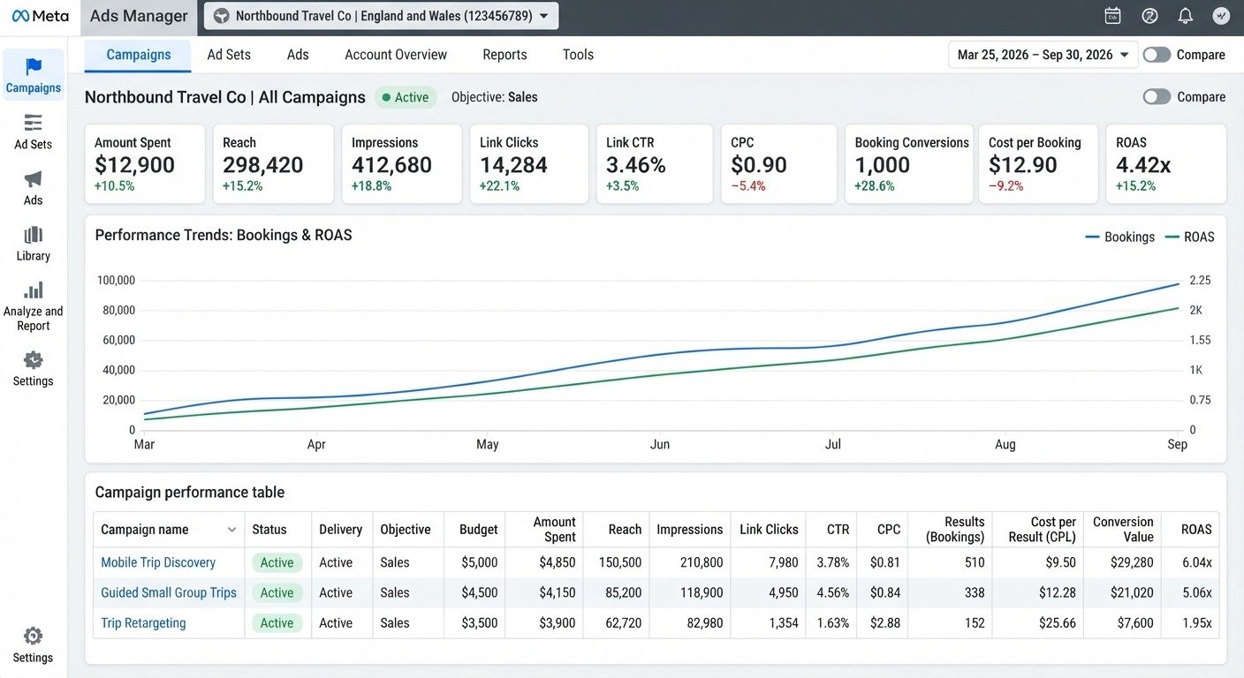Expand the Northbound Travel Co account dropdown

pos(381,16)
